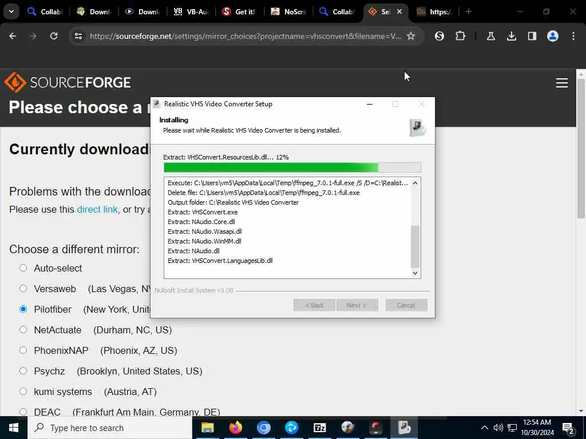Screen dimensions: 586x439
Task: Select the DEAC mirror
Action: (x=23, y=412)
